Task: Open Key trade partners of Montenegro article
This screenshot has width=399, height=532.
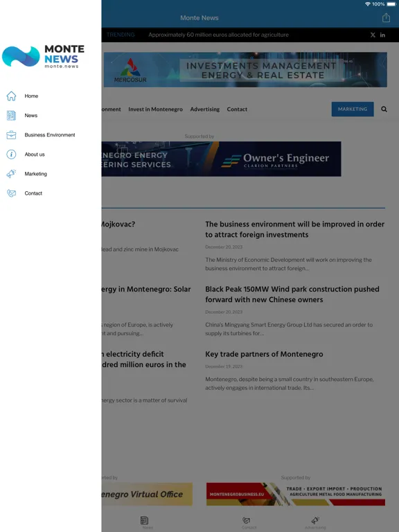Action: 264,354
